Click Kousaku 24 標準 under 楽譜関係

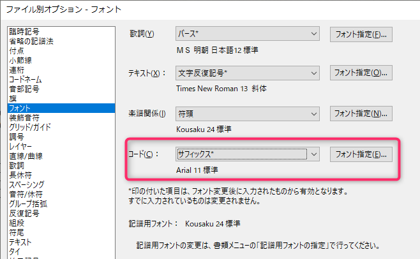[204, 129]
